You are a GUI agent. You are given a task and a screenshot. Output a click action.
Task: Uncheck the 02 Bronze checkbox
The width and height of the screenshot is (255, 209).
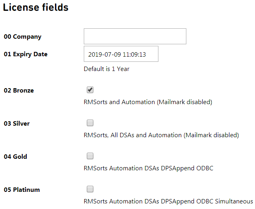coord(90,90)
